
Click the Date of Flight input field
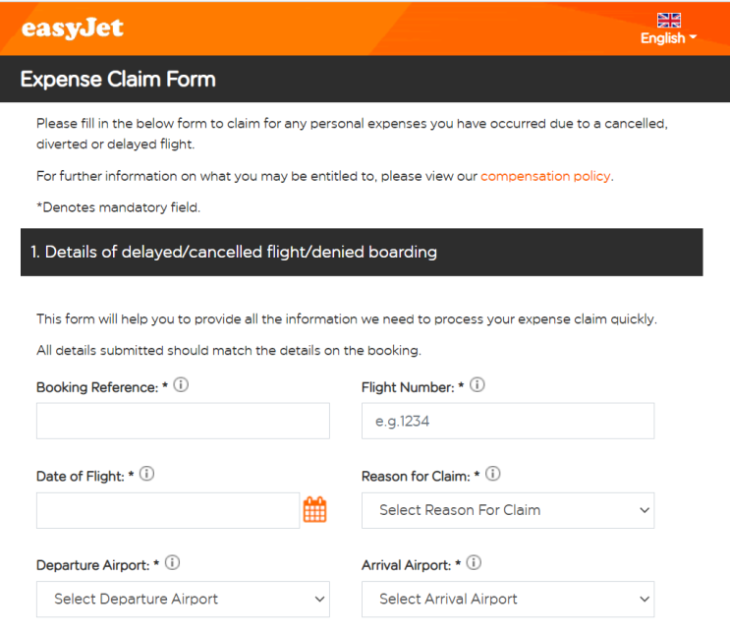(x=168, y=510)
